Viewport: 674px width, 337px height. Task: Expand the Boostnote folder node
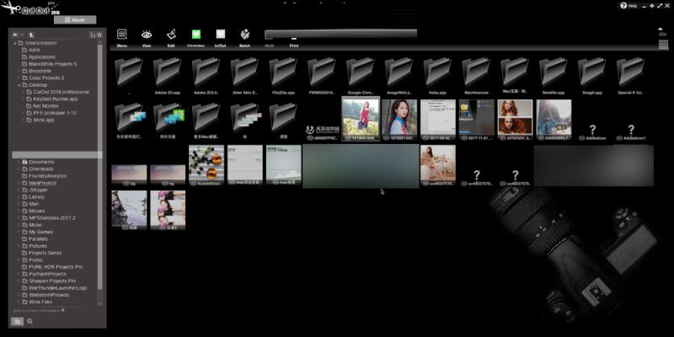tap(19, 71)
